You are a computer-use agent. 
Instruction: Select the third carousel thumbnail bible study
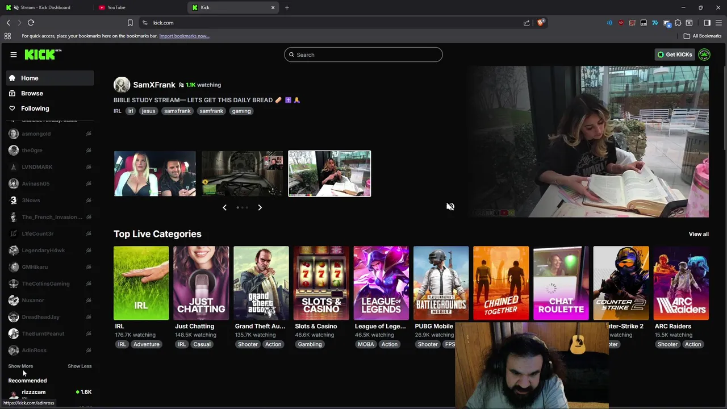click(x=329, y=174)
